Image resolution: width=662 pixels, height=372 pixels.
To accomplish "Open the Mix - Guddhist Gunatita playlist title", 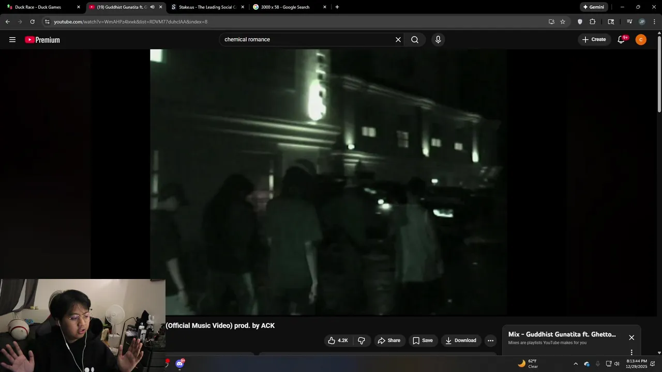I will point(562,334).
